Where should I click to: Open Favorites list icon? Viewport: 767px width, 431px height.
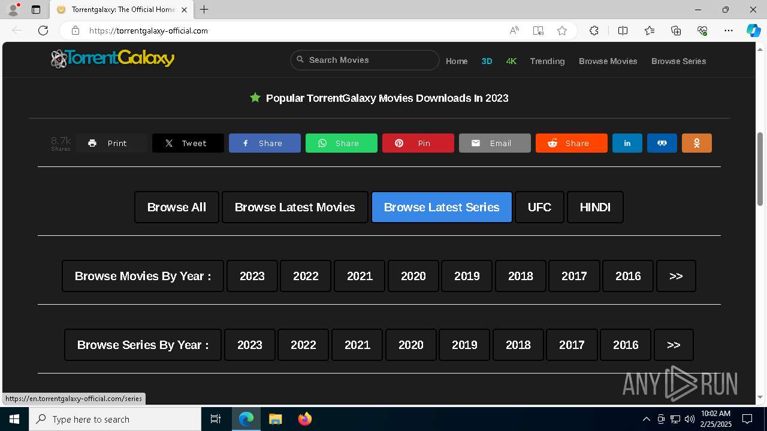pyautogui.click(x=650, y=31)
